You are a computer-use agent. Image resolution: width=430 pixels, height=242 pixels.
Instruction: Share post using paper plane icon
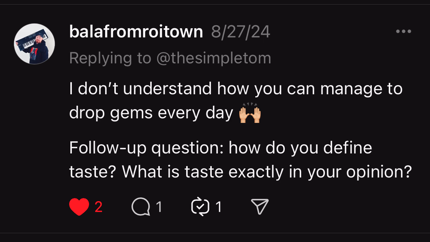pos(260,207)
